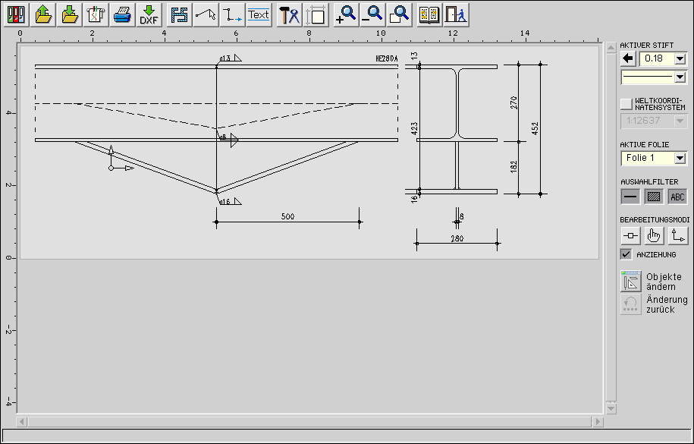Image resolution: width=694 pixels, height=444 pixels.
Task: Open the pen width 0.18 dropdown
Action: [x=680, y=58]
